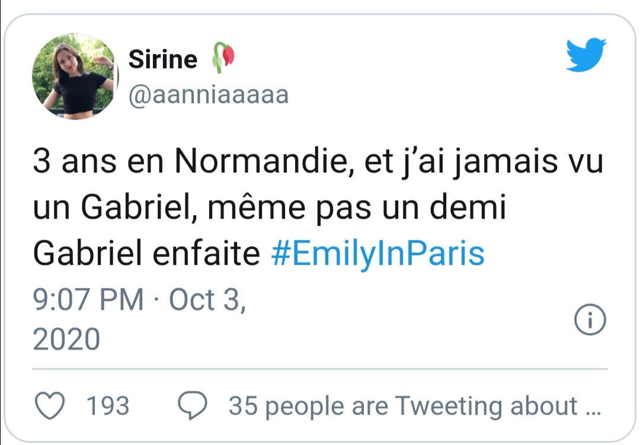Screen dimensions: 640x445
Task: Open the tweet info circle icon
Action: pyautogui.click(x=590, y=321)
